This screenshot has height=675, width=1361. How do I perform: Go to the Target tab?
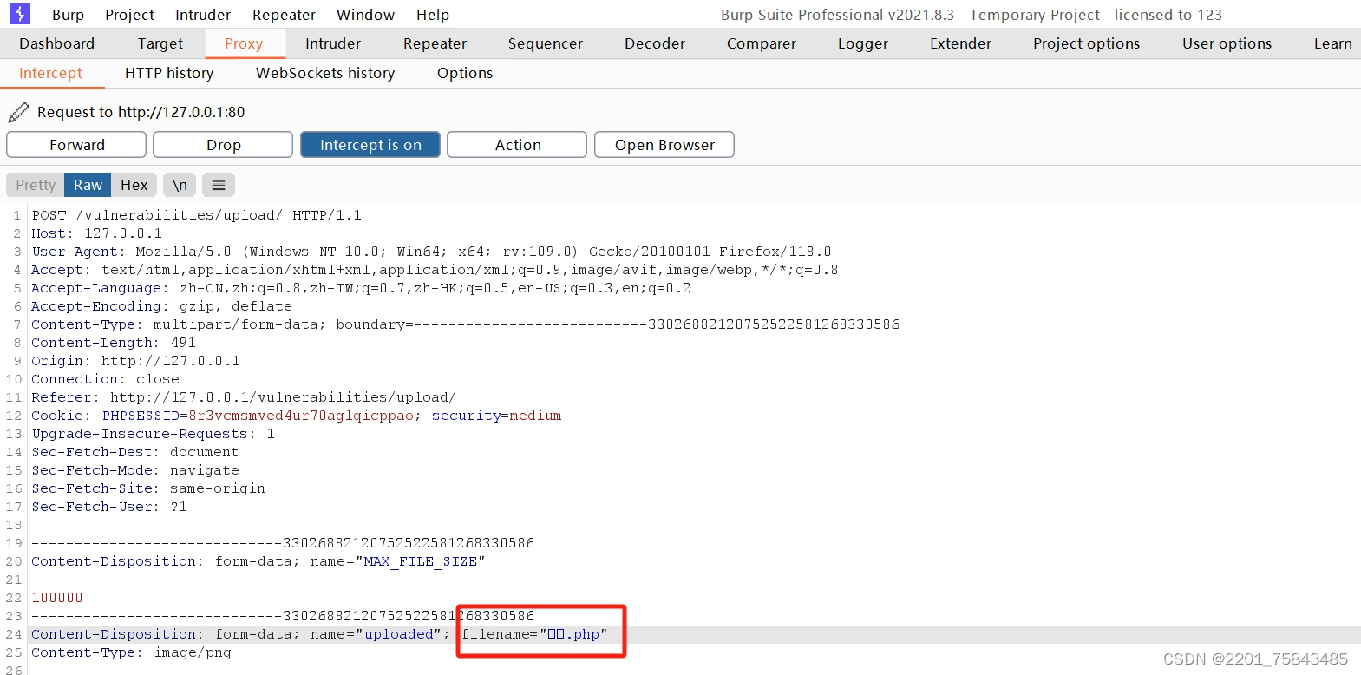[x=160, y=43]
